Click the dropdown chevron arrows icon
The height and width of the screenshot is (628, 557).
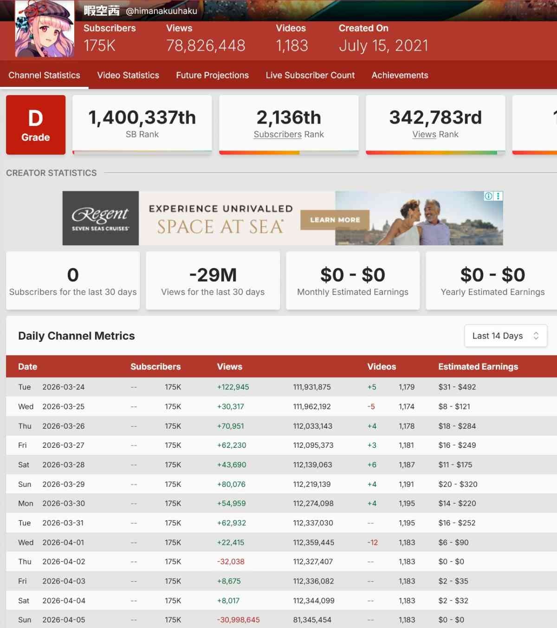(x=536, y=336)
